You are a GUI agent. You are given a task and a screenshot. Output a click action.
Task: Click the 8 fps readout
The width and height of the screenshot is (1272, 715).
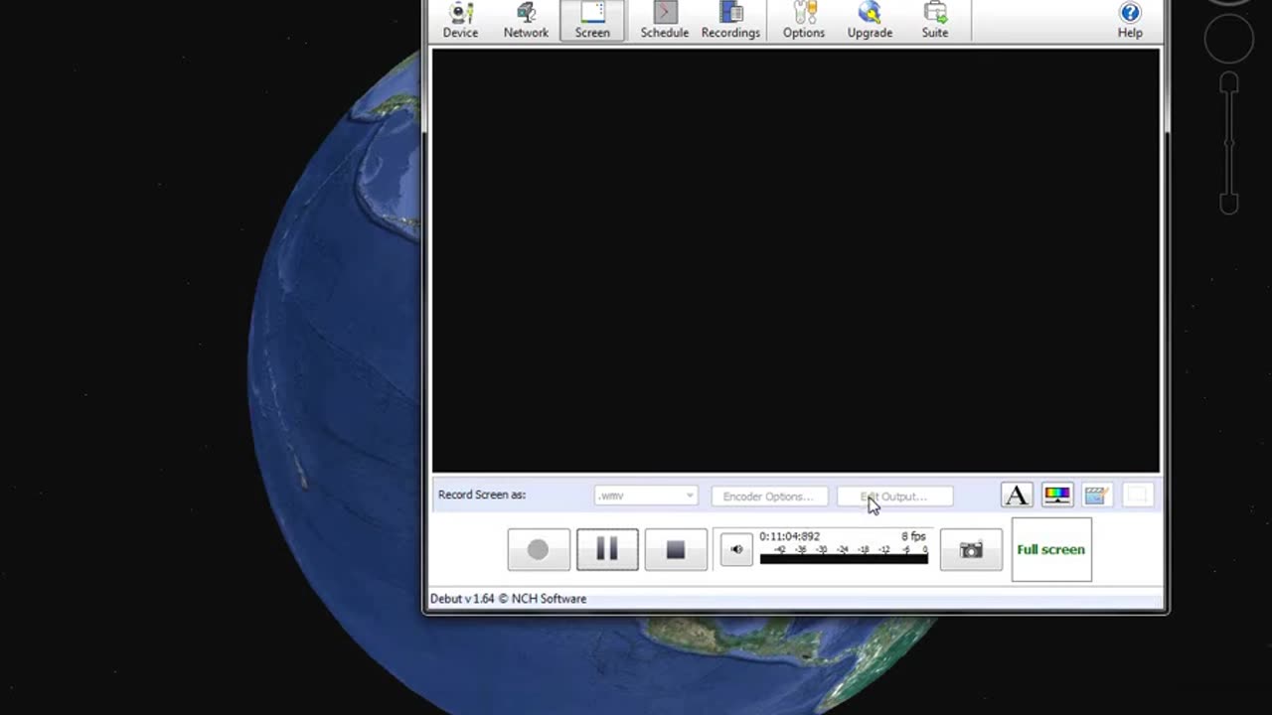coord(913,536)
